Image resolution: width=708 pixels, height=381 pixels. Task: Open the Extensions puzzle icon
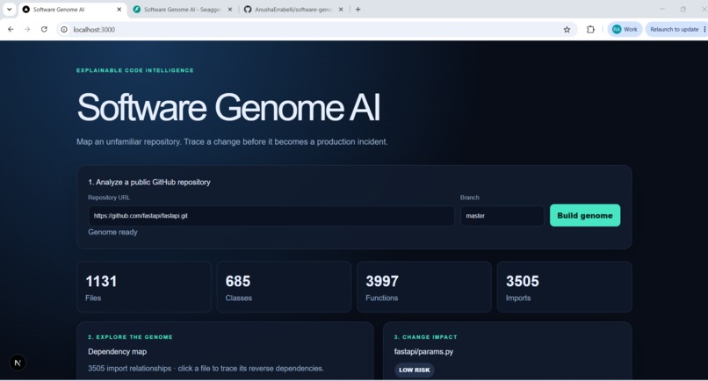tap(590, 29)
